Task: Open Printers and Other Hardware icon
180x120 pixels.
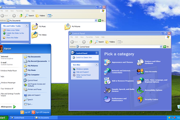Action: click(x=140, y=62)
